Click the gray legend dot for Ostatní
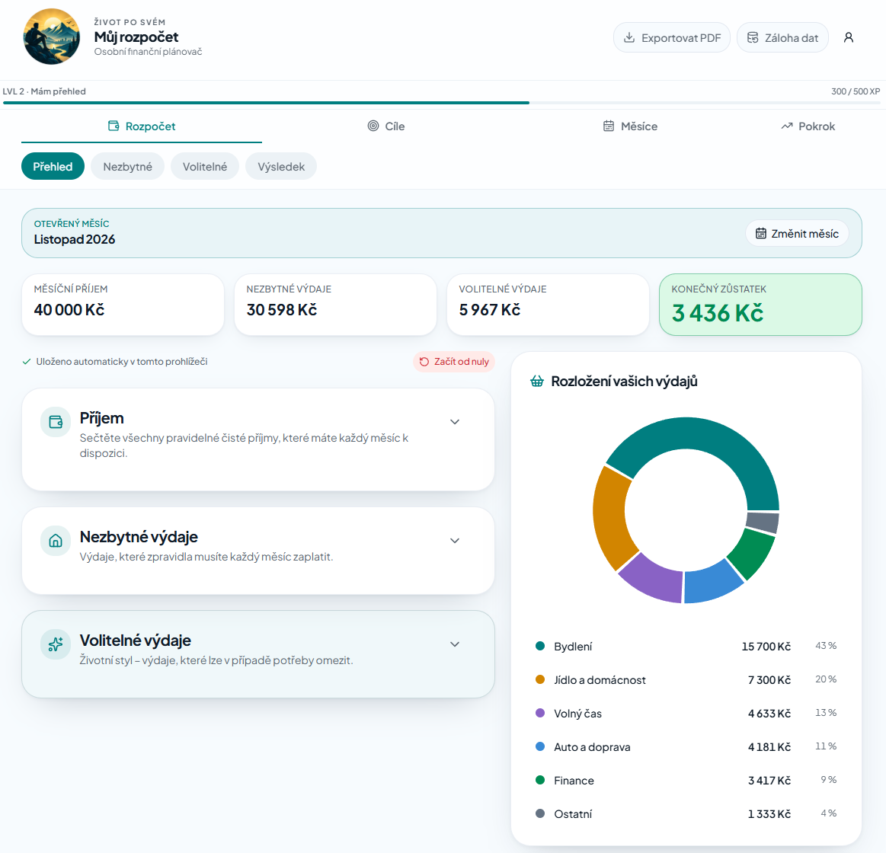Screen dimensions: 886x853 (x=540, y=813)
